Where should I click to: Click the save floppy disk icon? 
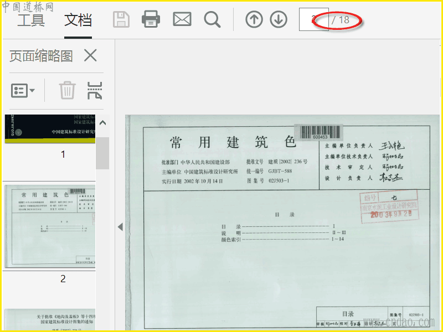click(x=121, y=19)
